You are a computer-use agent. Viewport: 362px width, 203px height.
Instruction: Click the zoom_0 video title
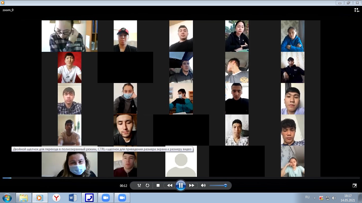coord(8,10)
